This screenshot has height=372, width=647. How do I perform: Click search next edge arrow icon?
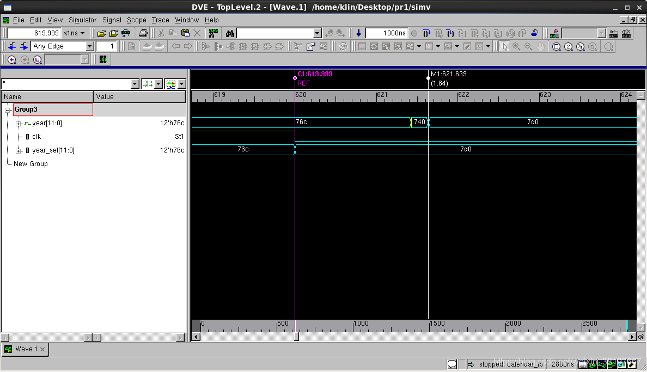(25, 47)
